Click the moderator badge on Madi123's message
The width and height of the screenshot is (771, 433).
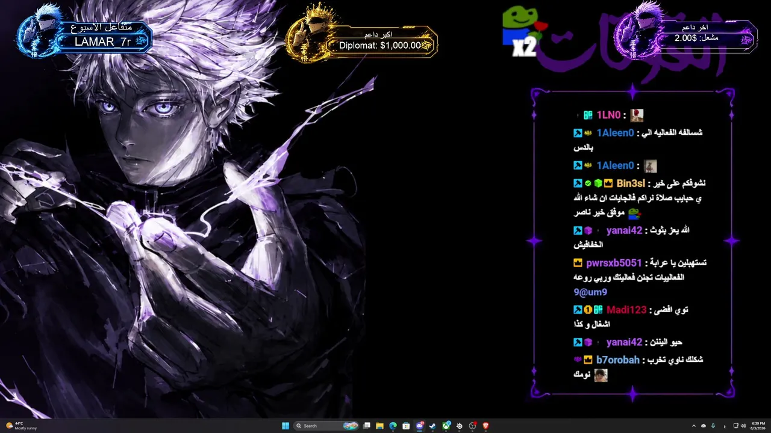pyautogui.click(x=578, y=310)
